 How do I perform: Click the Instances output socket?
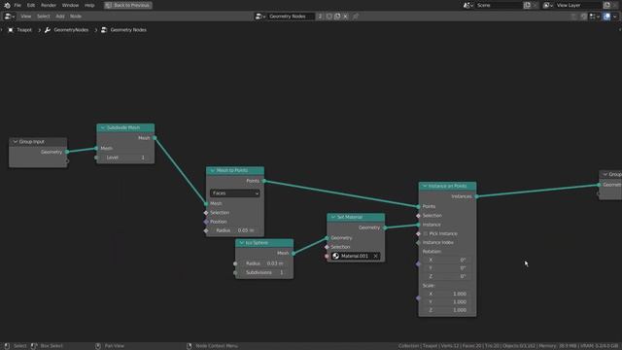click(476, 196)
